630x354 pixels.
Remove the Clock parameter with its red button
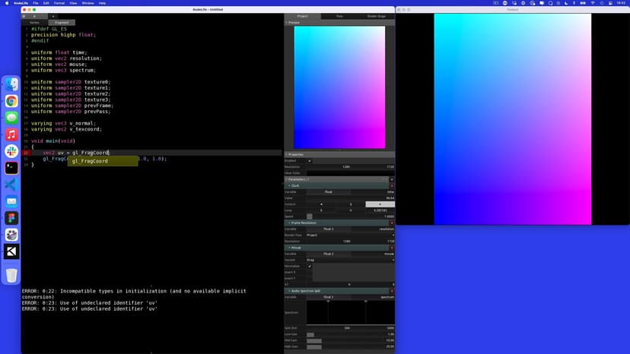click(392, 185)
